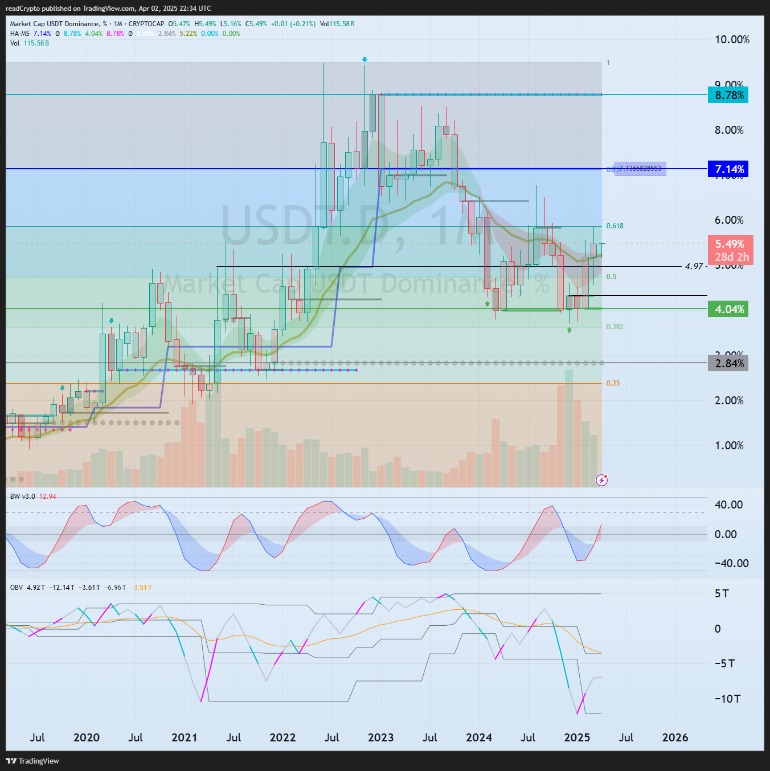Click the 40.00 BW axis label
770x771 pixels.
(x=729, y=505)
